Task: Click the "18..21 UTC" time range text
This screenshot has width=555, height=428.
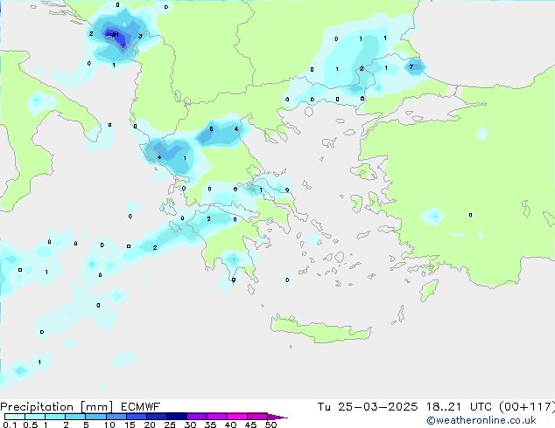Action: pyautogui.click(x=459, y=407)
